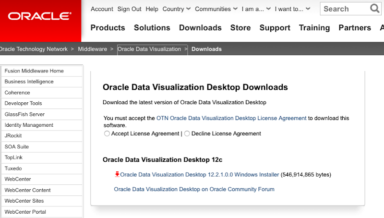Go to the Support menu
This screenshot has height=218, width=384.
(275, 28)
